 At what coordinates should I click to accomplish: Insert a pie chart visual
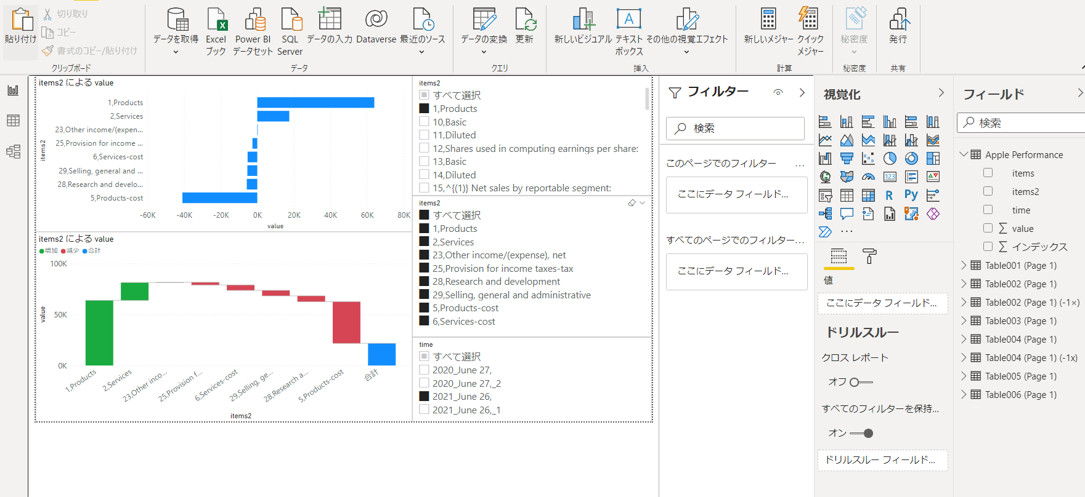pyautogui.click(x=890, y=159)
